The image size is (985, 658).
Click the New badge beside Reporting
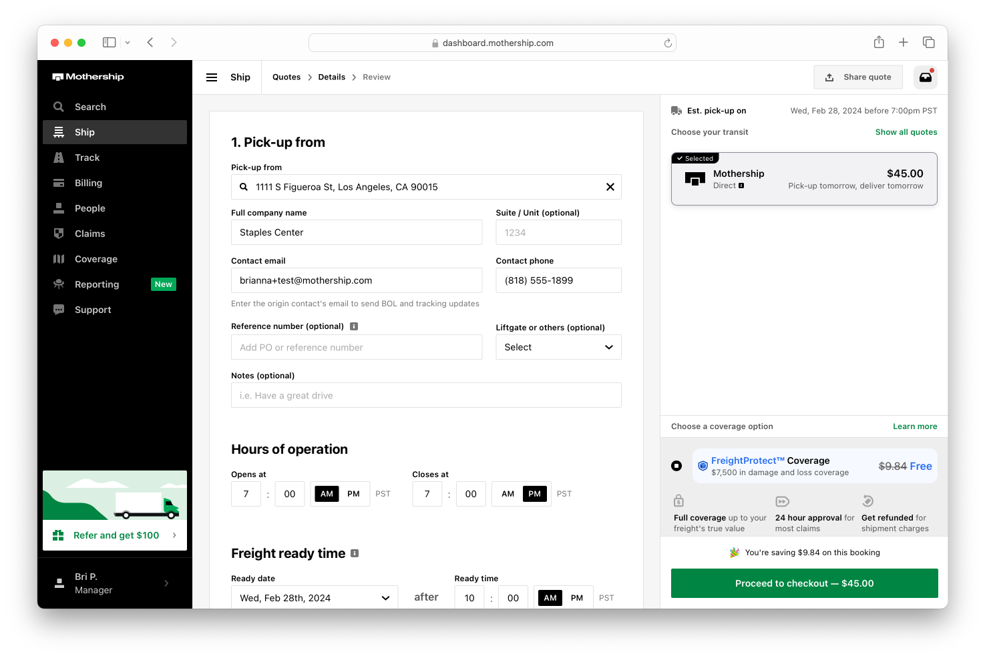click(164, 284)
